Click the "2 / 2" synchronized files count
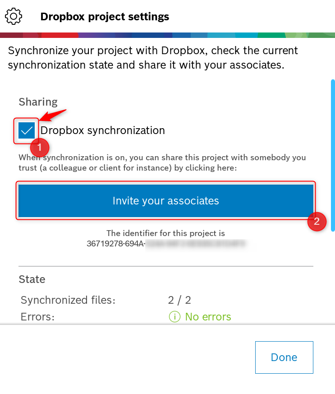Screen dimensions: 335x394 (179, 300)
